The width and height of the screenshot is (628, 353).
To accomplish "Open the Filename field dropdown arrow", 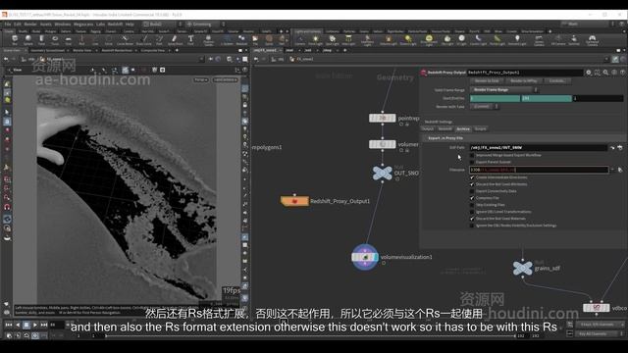I will [612, 170].
